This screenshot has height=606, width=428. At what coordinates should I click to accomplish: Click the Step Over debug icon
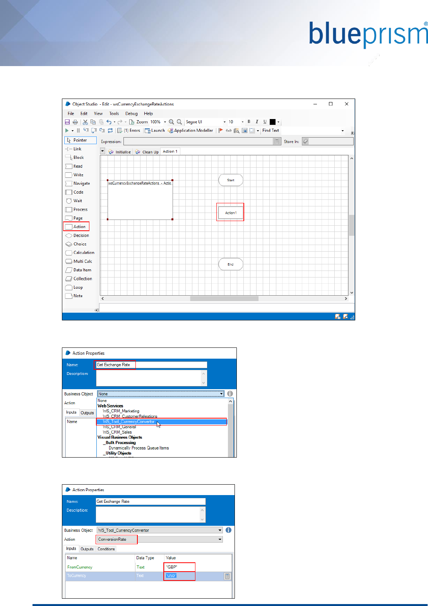click(x=94, y=131)
